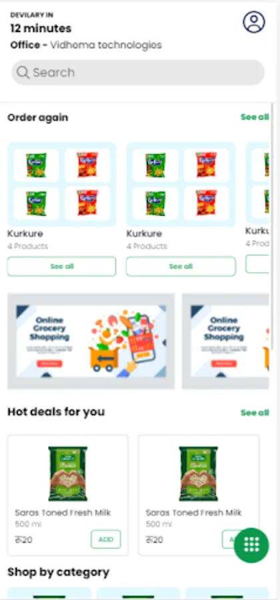Viewport: 280px width, 600px height.
Task: Select the Office delivery address line
Action: (86, 45)
